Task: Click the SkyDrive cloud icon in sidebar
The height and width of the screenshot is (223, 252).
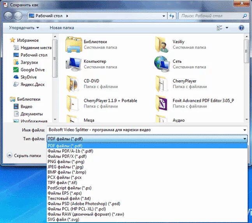Action: [16, 77]
